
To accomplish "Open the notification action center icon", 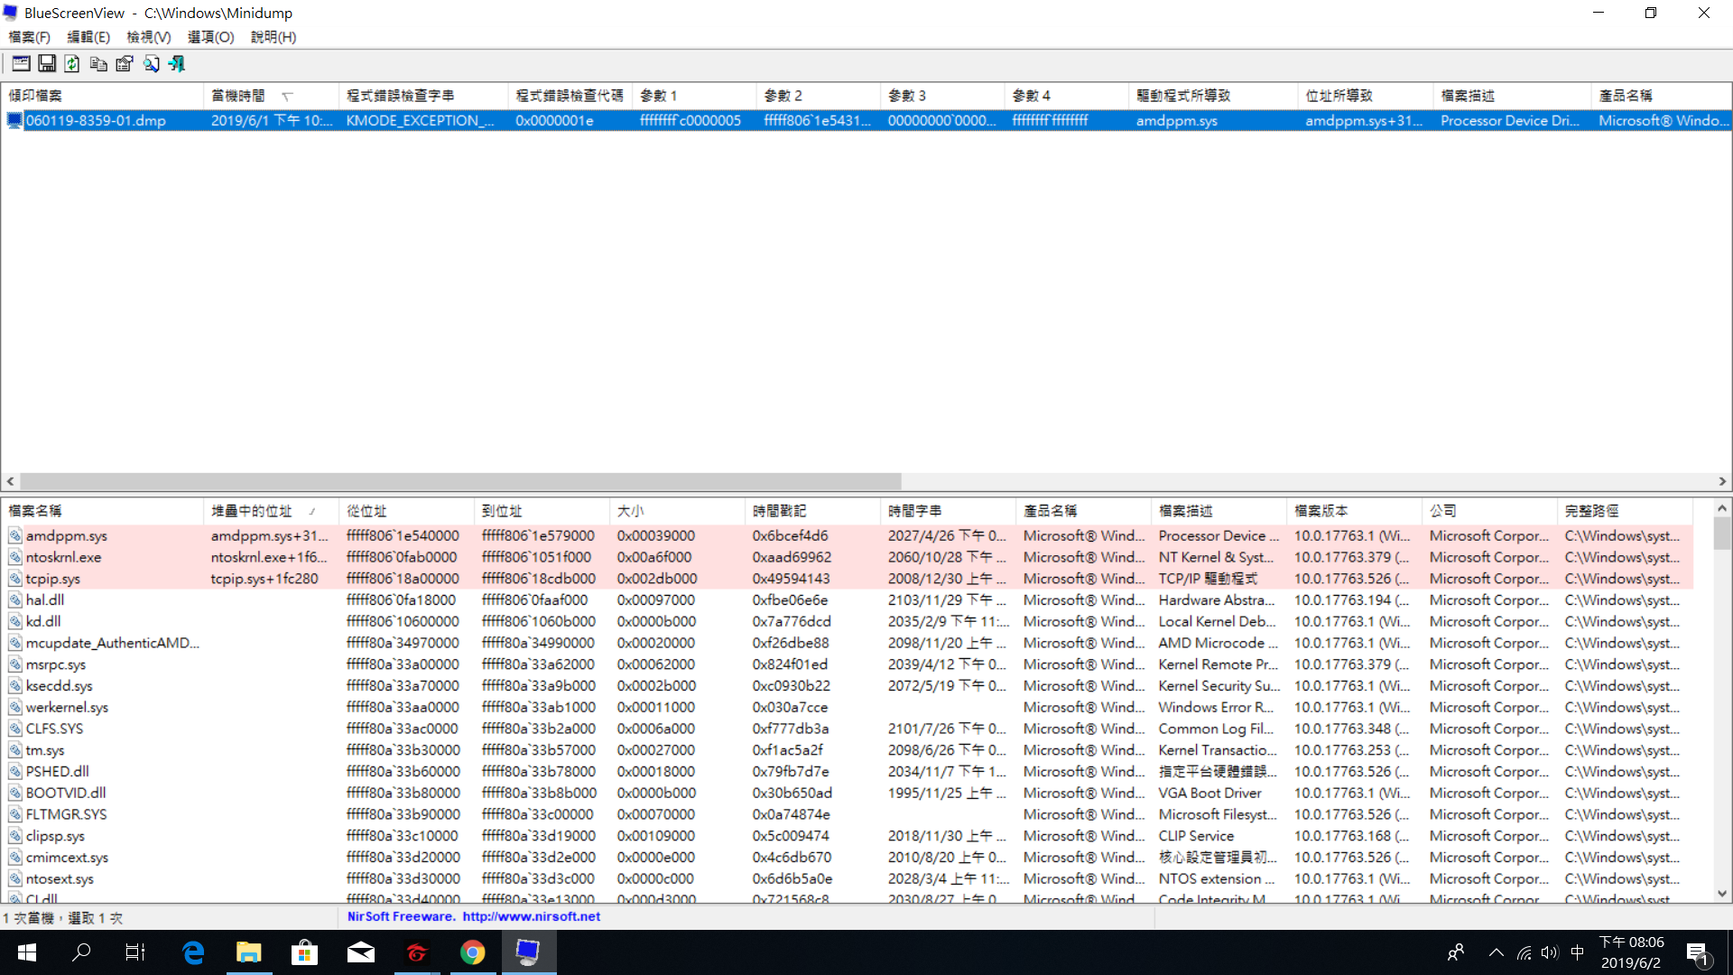I will pos(1698,952).
